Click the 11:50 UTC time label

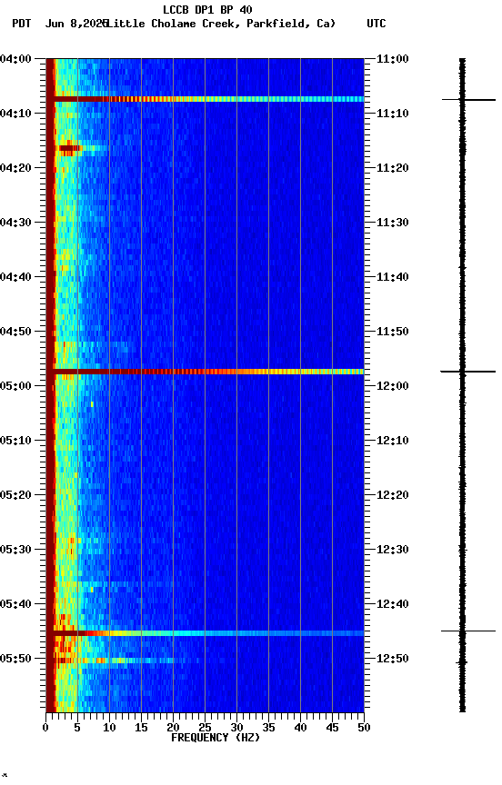tap(393, 332)
